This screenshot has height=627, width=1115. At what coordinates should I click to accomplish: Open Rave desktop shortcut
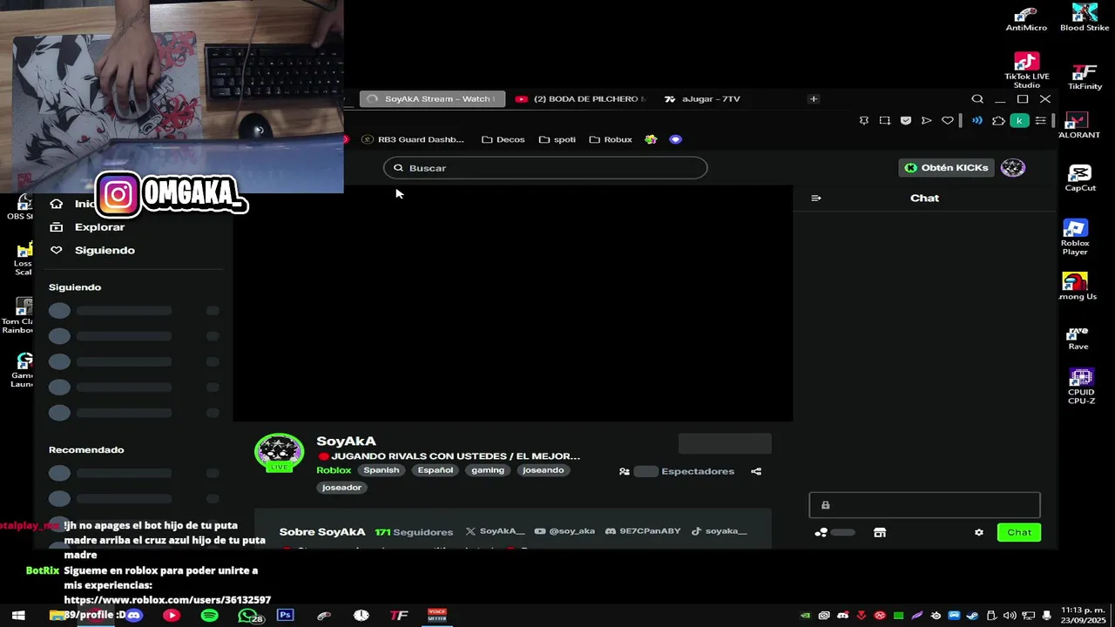[1078, 339]
